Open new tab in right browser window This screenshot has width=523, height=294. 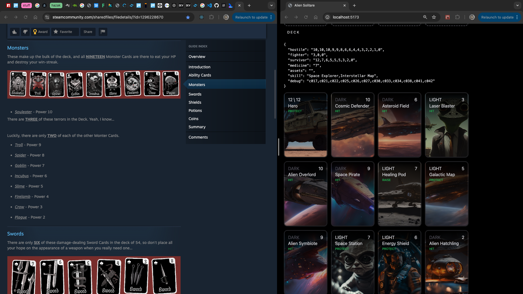354,5
